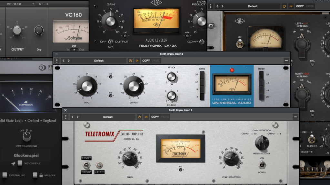Viewport: 330px width, 185px height.
Task: Select the ratio 20 button on the 1176
Action: tap(202, 75)
